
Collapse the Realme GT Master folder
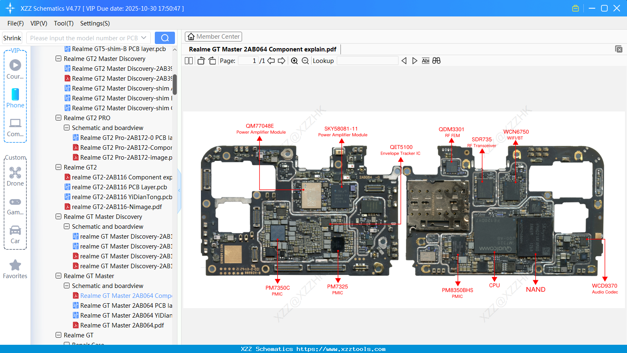click(x=58, y=276)
